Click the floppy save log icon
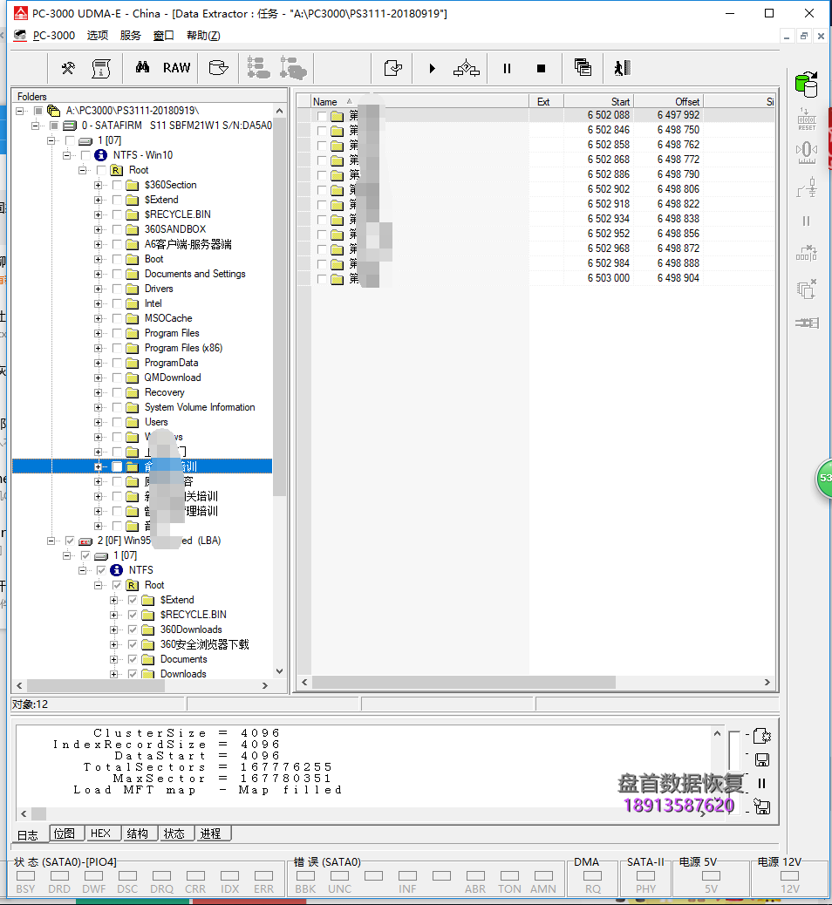832x905 pixels. (761, 759)
